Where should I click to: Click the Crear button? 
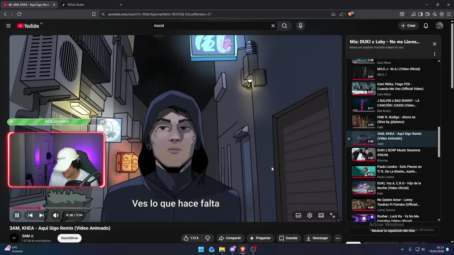pos(408,26)
